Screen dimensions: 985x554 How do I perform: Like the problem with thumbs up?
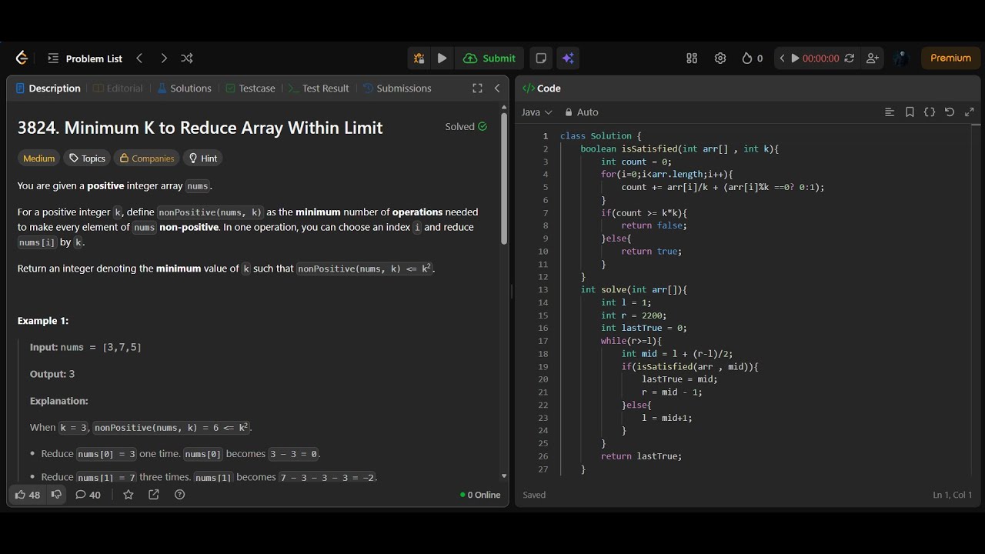[x=28, y=495]
